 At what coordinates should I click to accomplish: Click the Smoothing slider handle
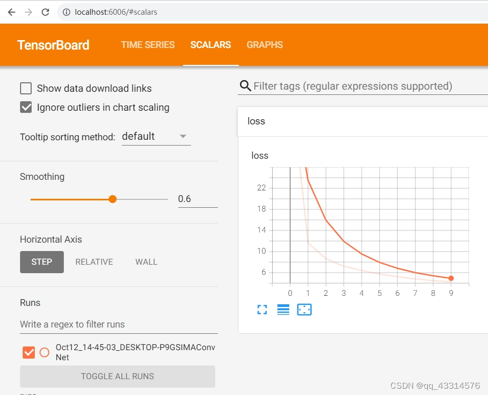pos(113,199)
